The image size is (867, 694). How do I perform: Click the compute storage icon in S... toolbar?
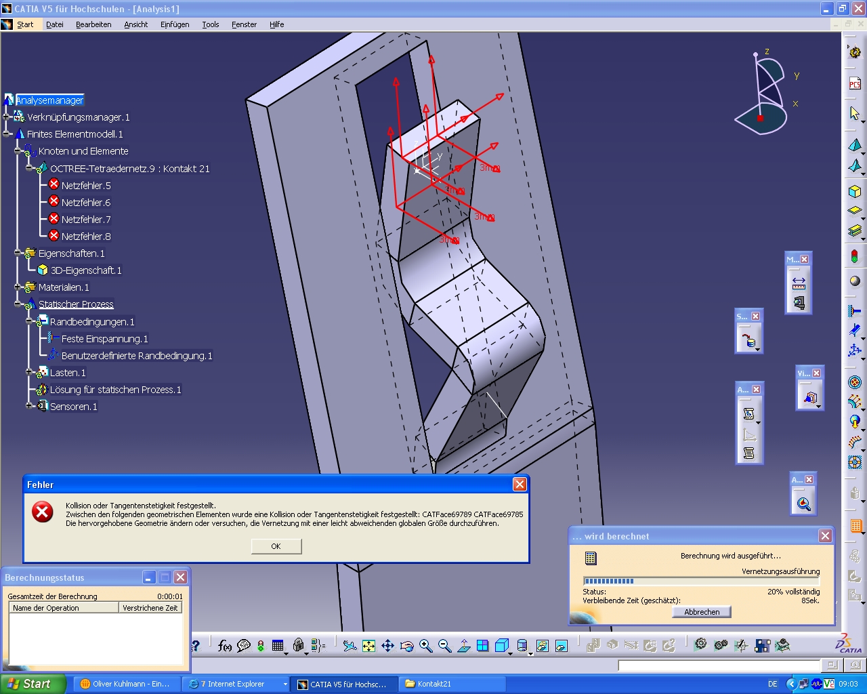pos(748,340)
